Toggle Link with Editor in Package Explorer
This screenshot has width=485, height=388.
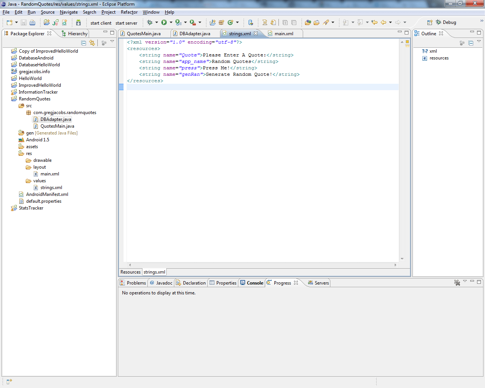click(92, 43)
